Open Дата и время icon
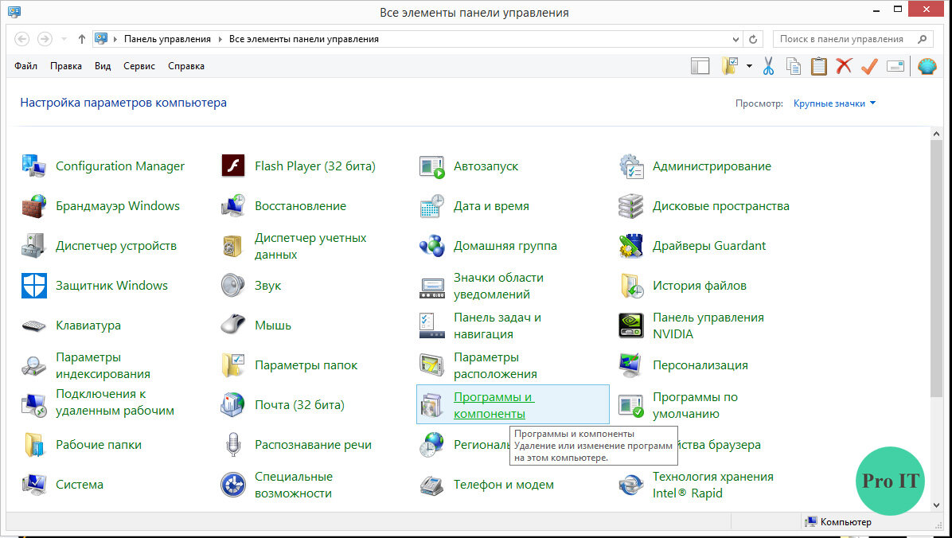Viewport: 952px width, 538px height. 431,206
